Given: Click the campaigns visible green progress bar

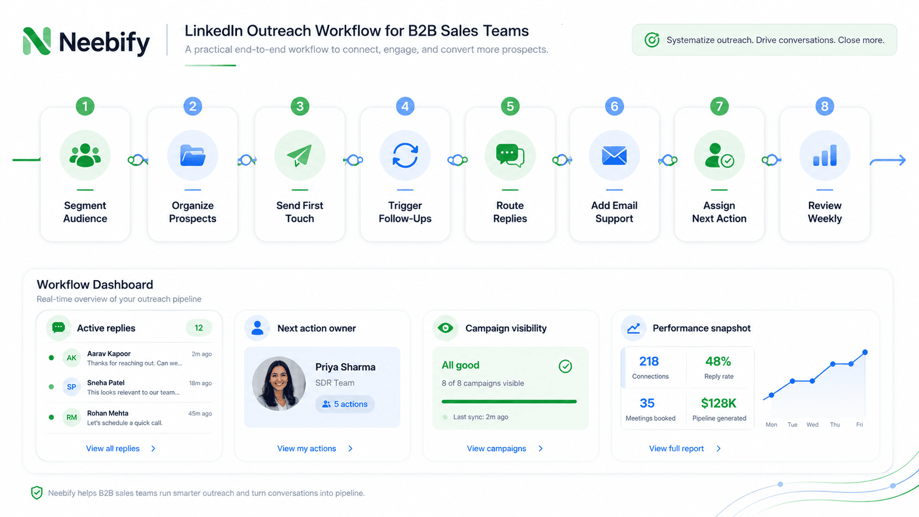Looking at the screenshot, I should click(x=509, y=402).
